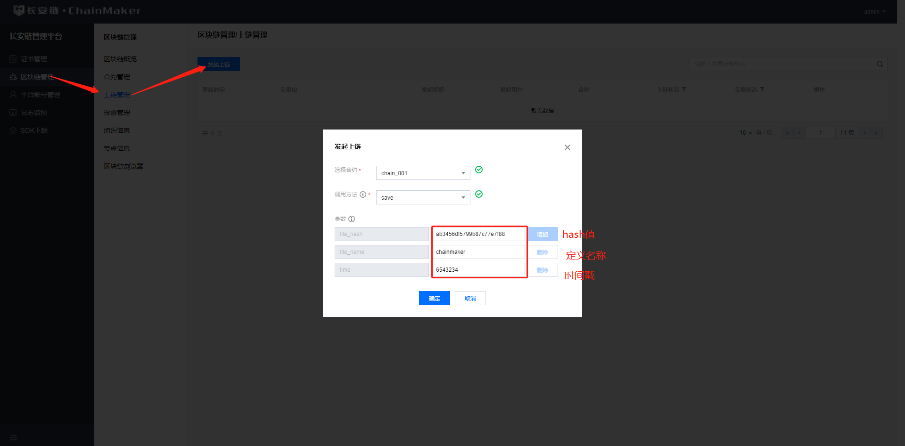This screenshot has width=905, height=446.
Task: Open SDK下载 in the left sidebar
Action: (34, 130)
